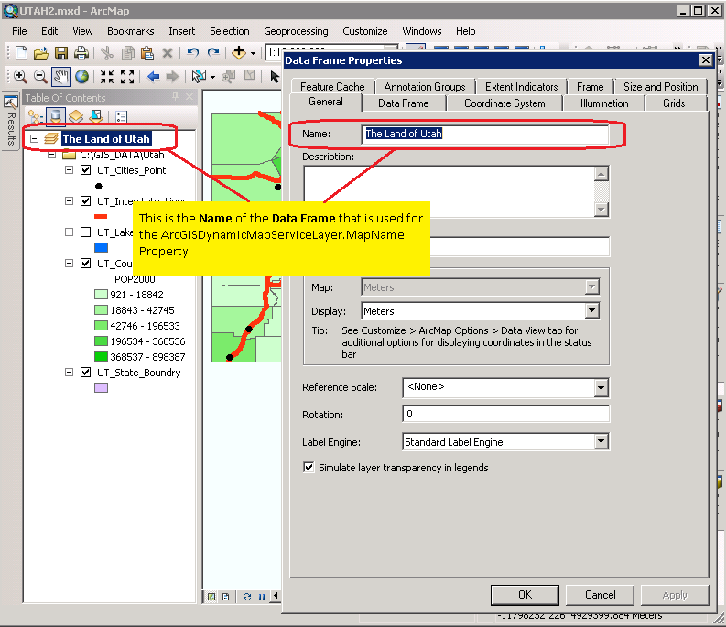Toggle Simulate layer transparency in legends
This screenshot has width=726, height=627.
coord(309,467)
